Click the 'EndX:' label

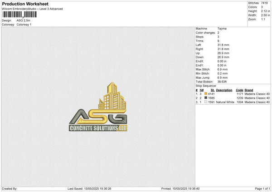[x=199, y=61]
